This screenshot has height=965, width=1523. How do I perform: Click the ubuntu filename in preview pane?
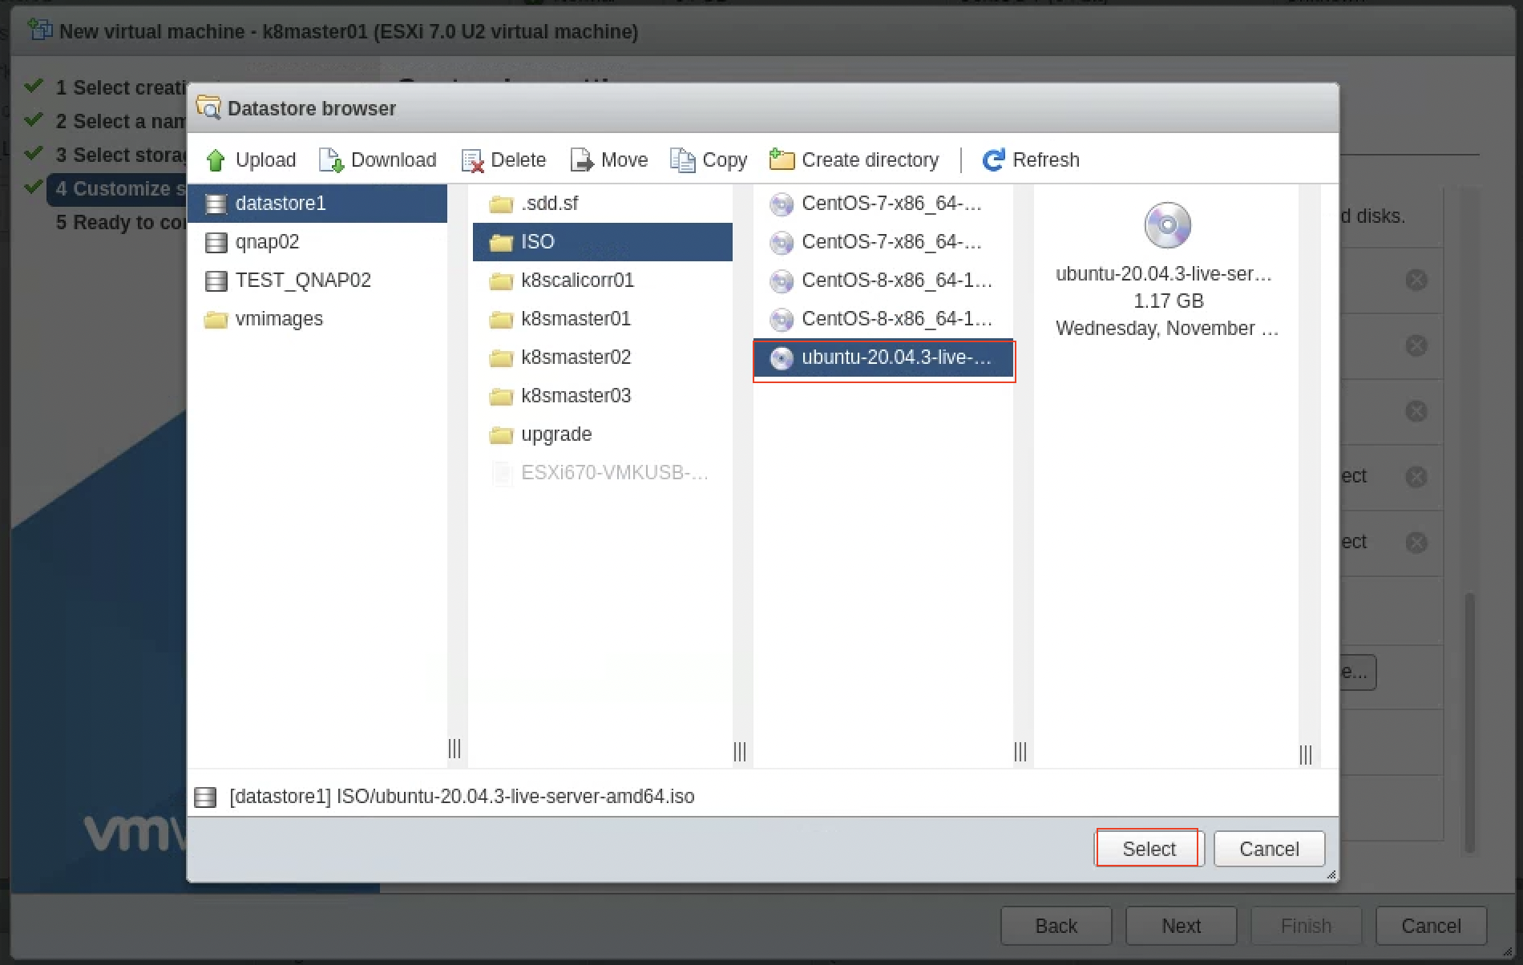(1164, 274)
